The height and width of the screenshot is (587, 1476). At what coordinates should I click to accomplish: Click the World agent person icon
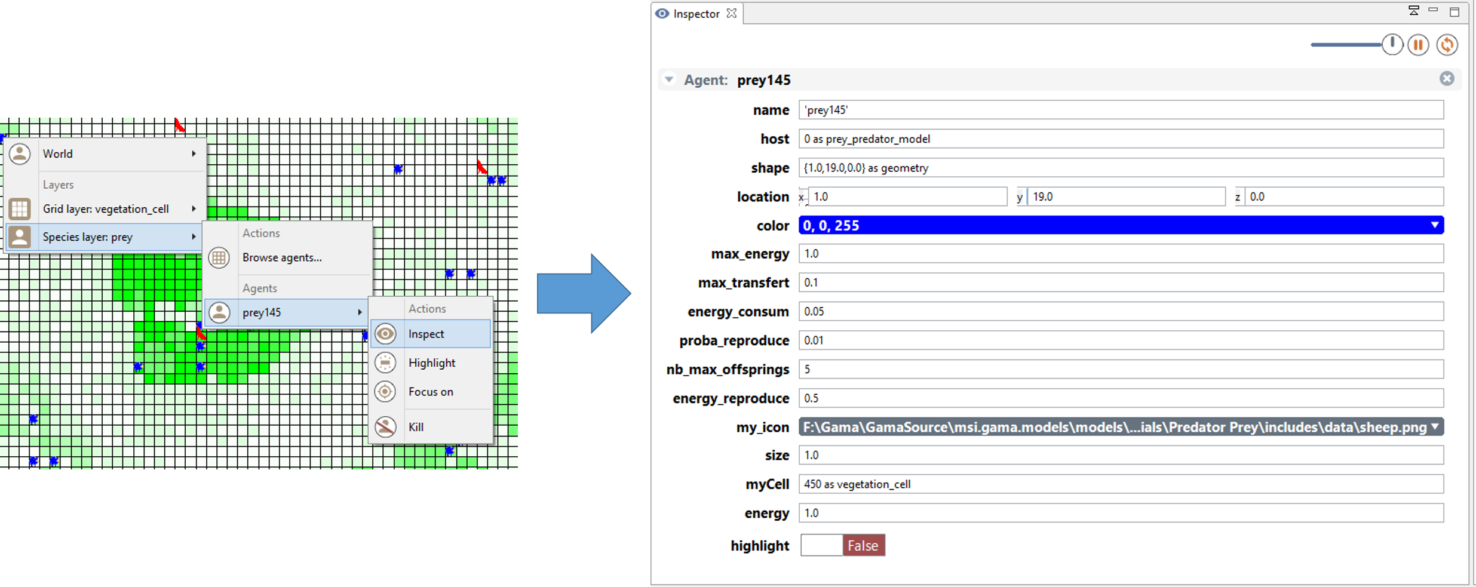[20, 153]
